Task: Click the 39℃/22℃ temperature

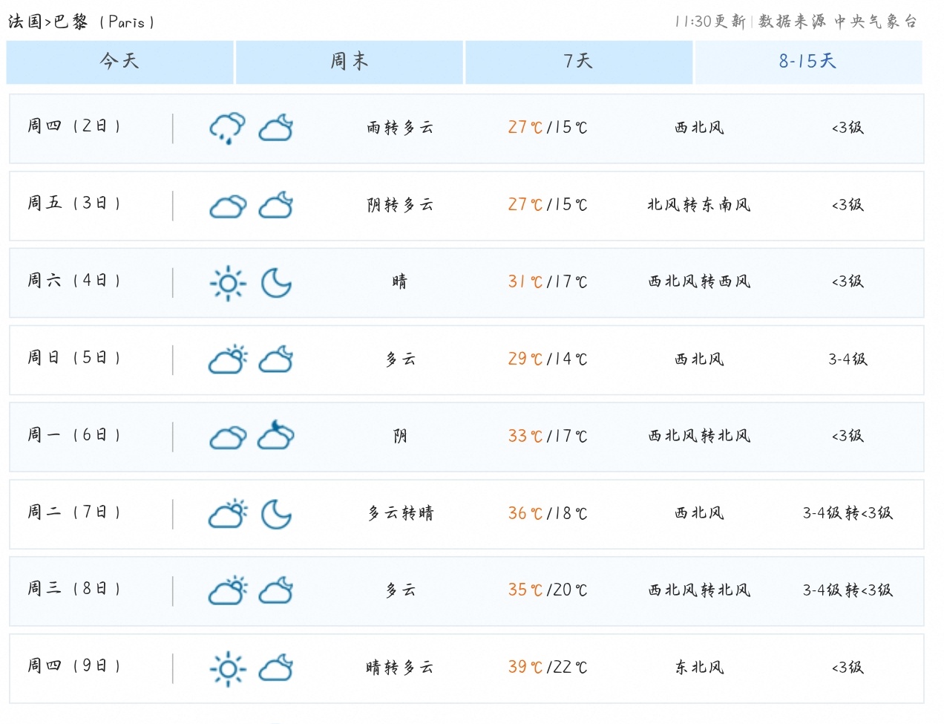Action: point(548,668)
